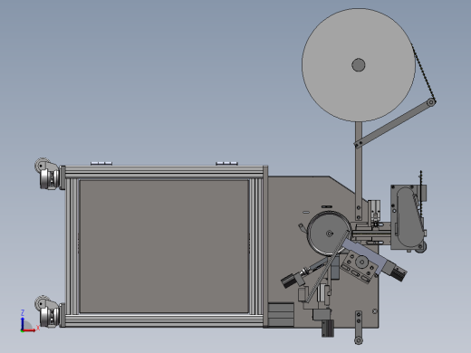Select the lavender angled bracket
Screen dimensions: 471x353
tap(367, 253)
